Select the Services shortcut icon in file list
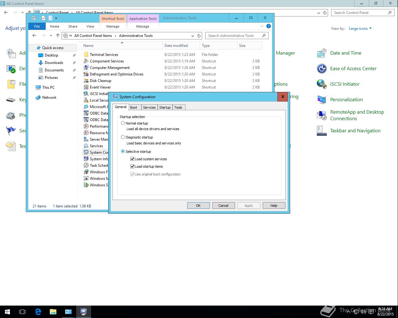 click(x=86, y=146)
